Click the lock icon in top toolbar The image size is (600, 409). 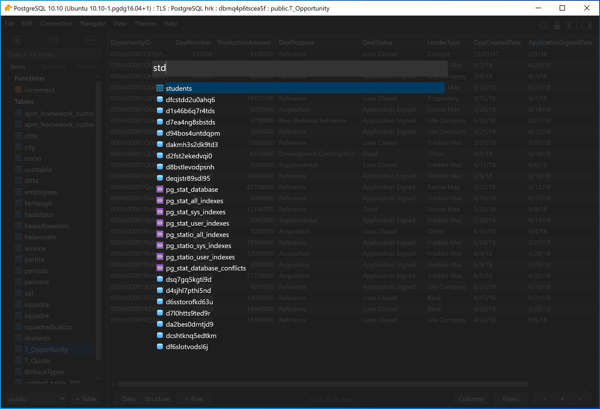[557, 26]
